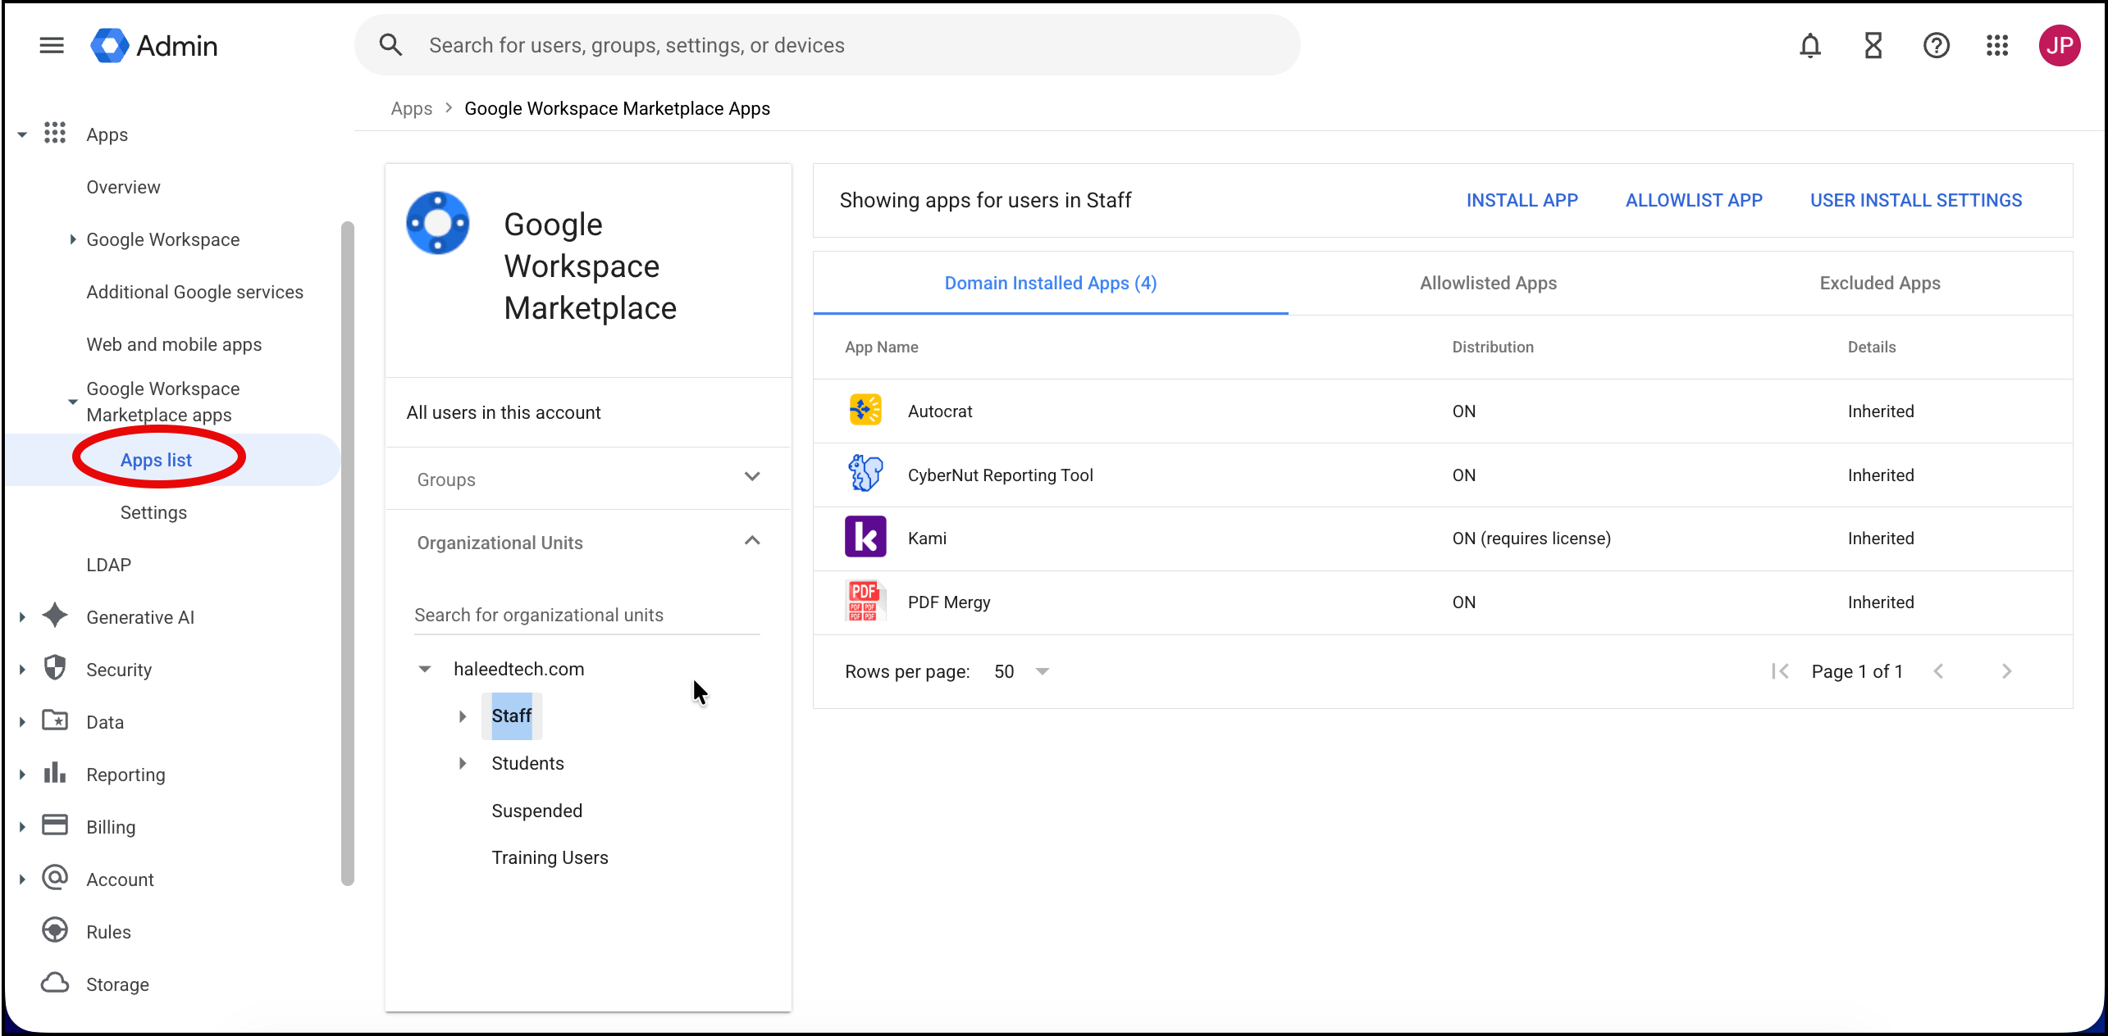Click the Rules icon
This screenshot has width=2108, height=1036.
point(55,931)
